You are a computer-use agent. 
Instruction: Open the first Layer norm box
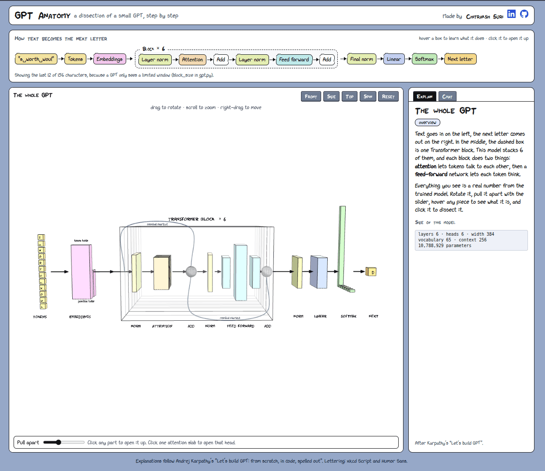(x=155, y=60)
